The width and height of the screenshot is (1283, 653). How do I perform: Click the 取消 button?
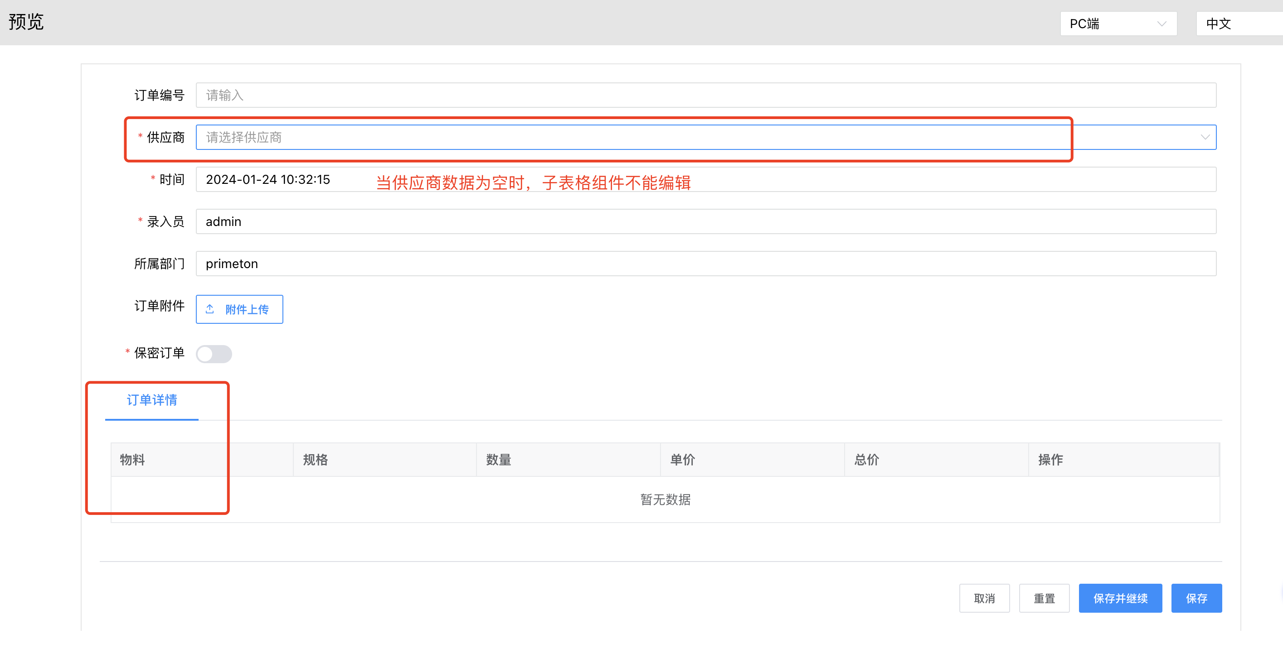[984, 598]
